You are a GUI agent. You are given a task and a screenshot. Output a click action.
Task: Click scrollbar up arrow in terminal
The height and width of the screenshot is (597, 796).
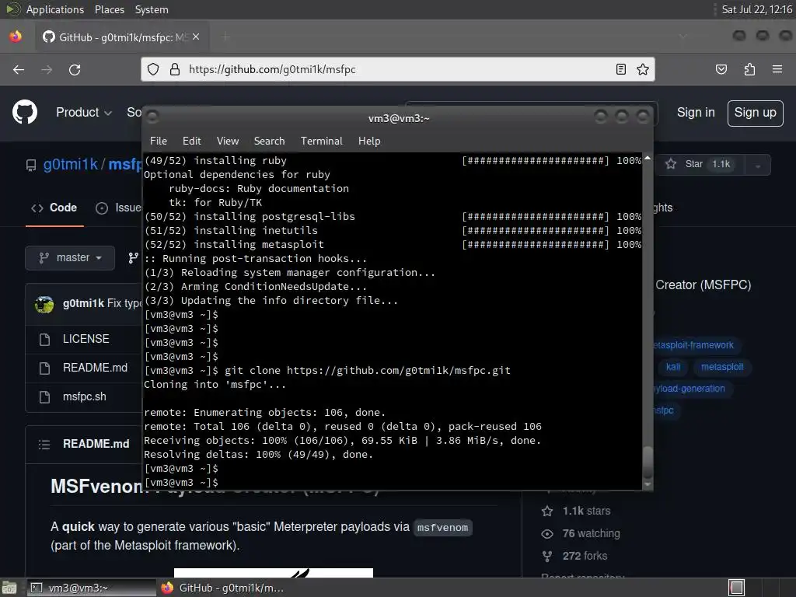(648, 158)
